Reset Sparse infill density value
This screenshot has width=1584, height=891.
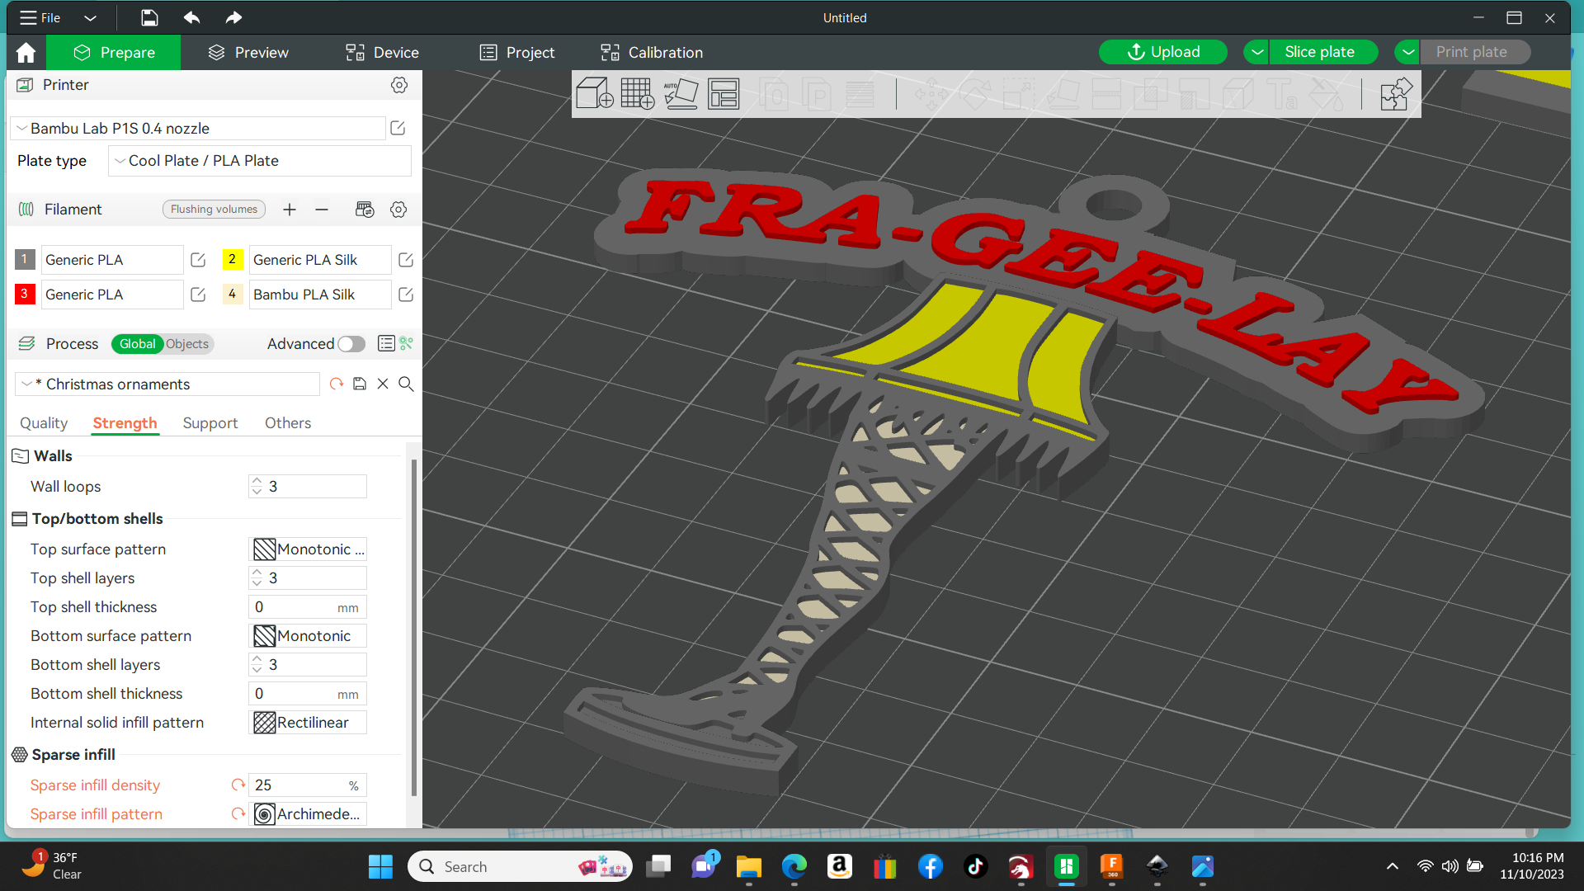tap(238, 785)
